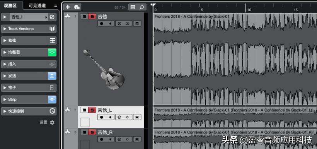The width and height of the screenshot is (317, 149).
Task: Open 吉他_L name dropdown arrow in inspector
Action: pos(46,17)
